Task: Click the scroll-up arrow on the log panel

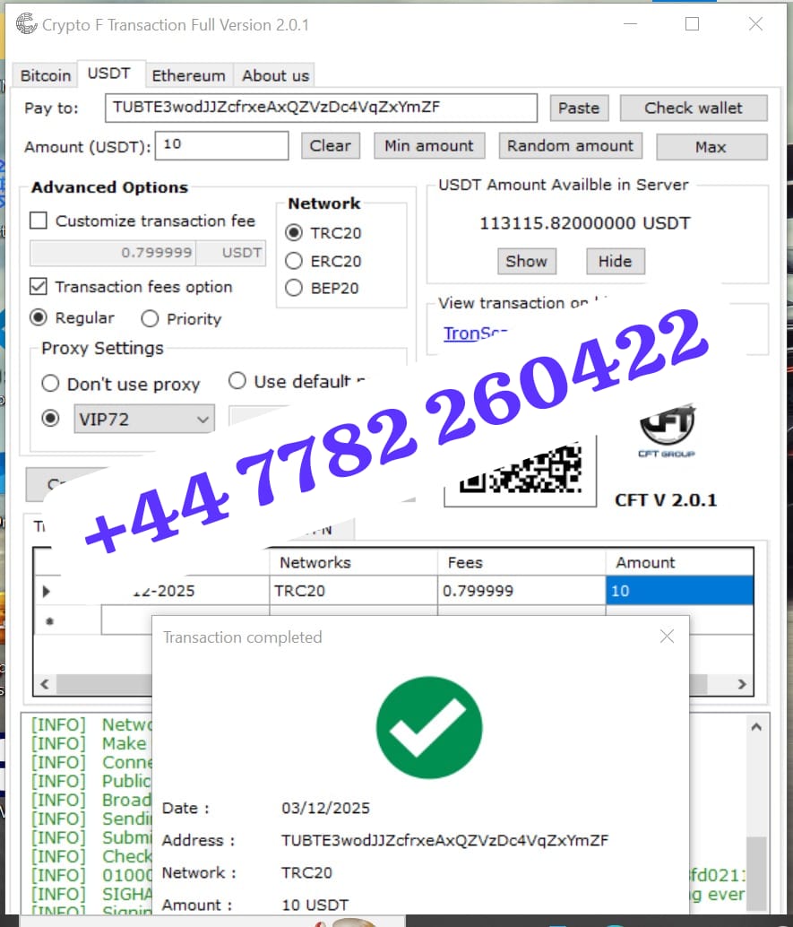Action: coord(755,726)
